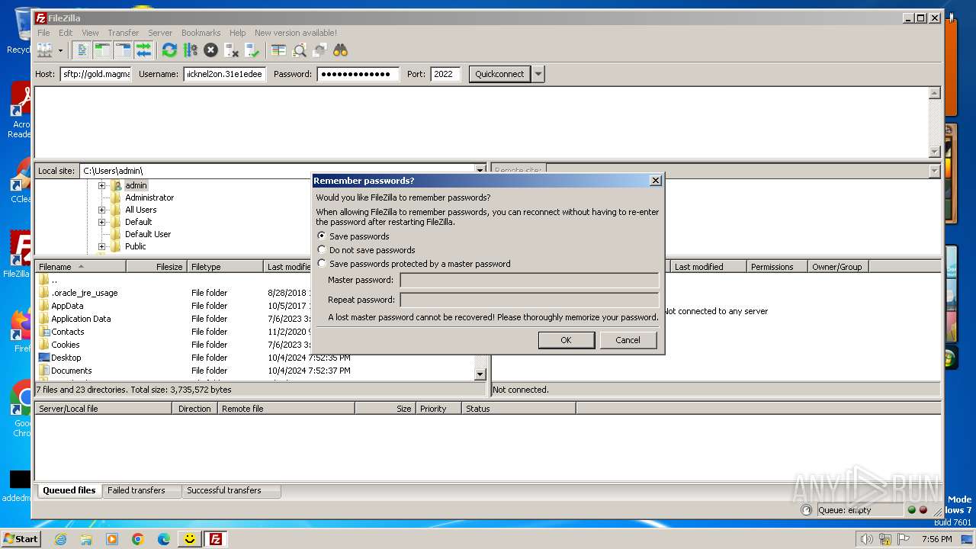
Task: Open New version available! menu
Action: tap(296, 33)
